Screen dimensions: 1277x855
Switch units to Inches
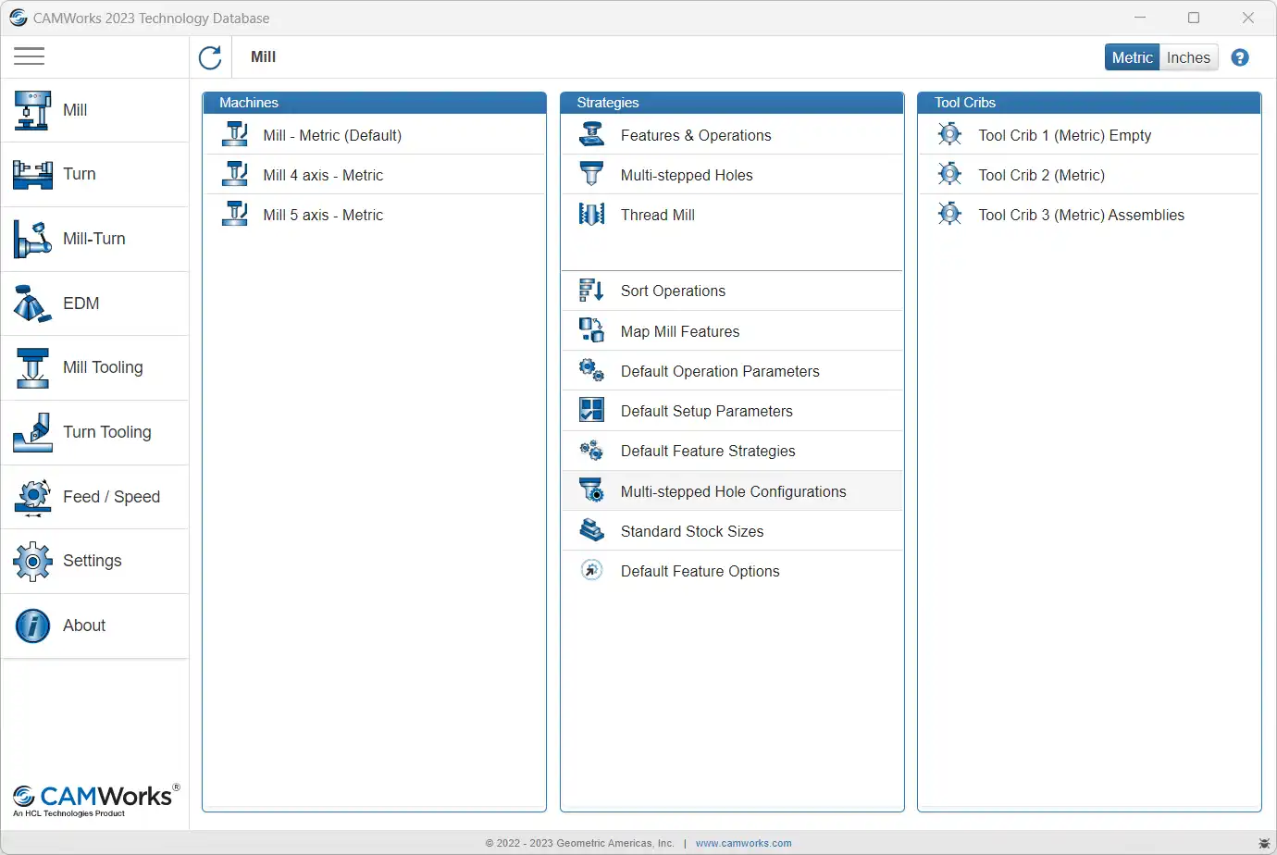click(1188, 57)
